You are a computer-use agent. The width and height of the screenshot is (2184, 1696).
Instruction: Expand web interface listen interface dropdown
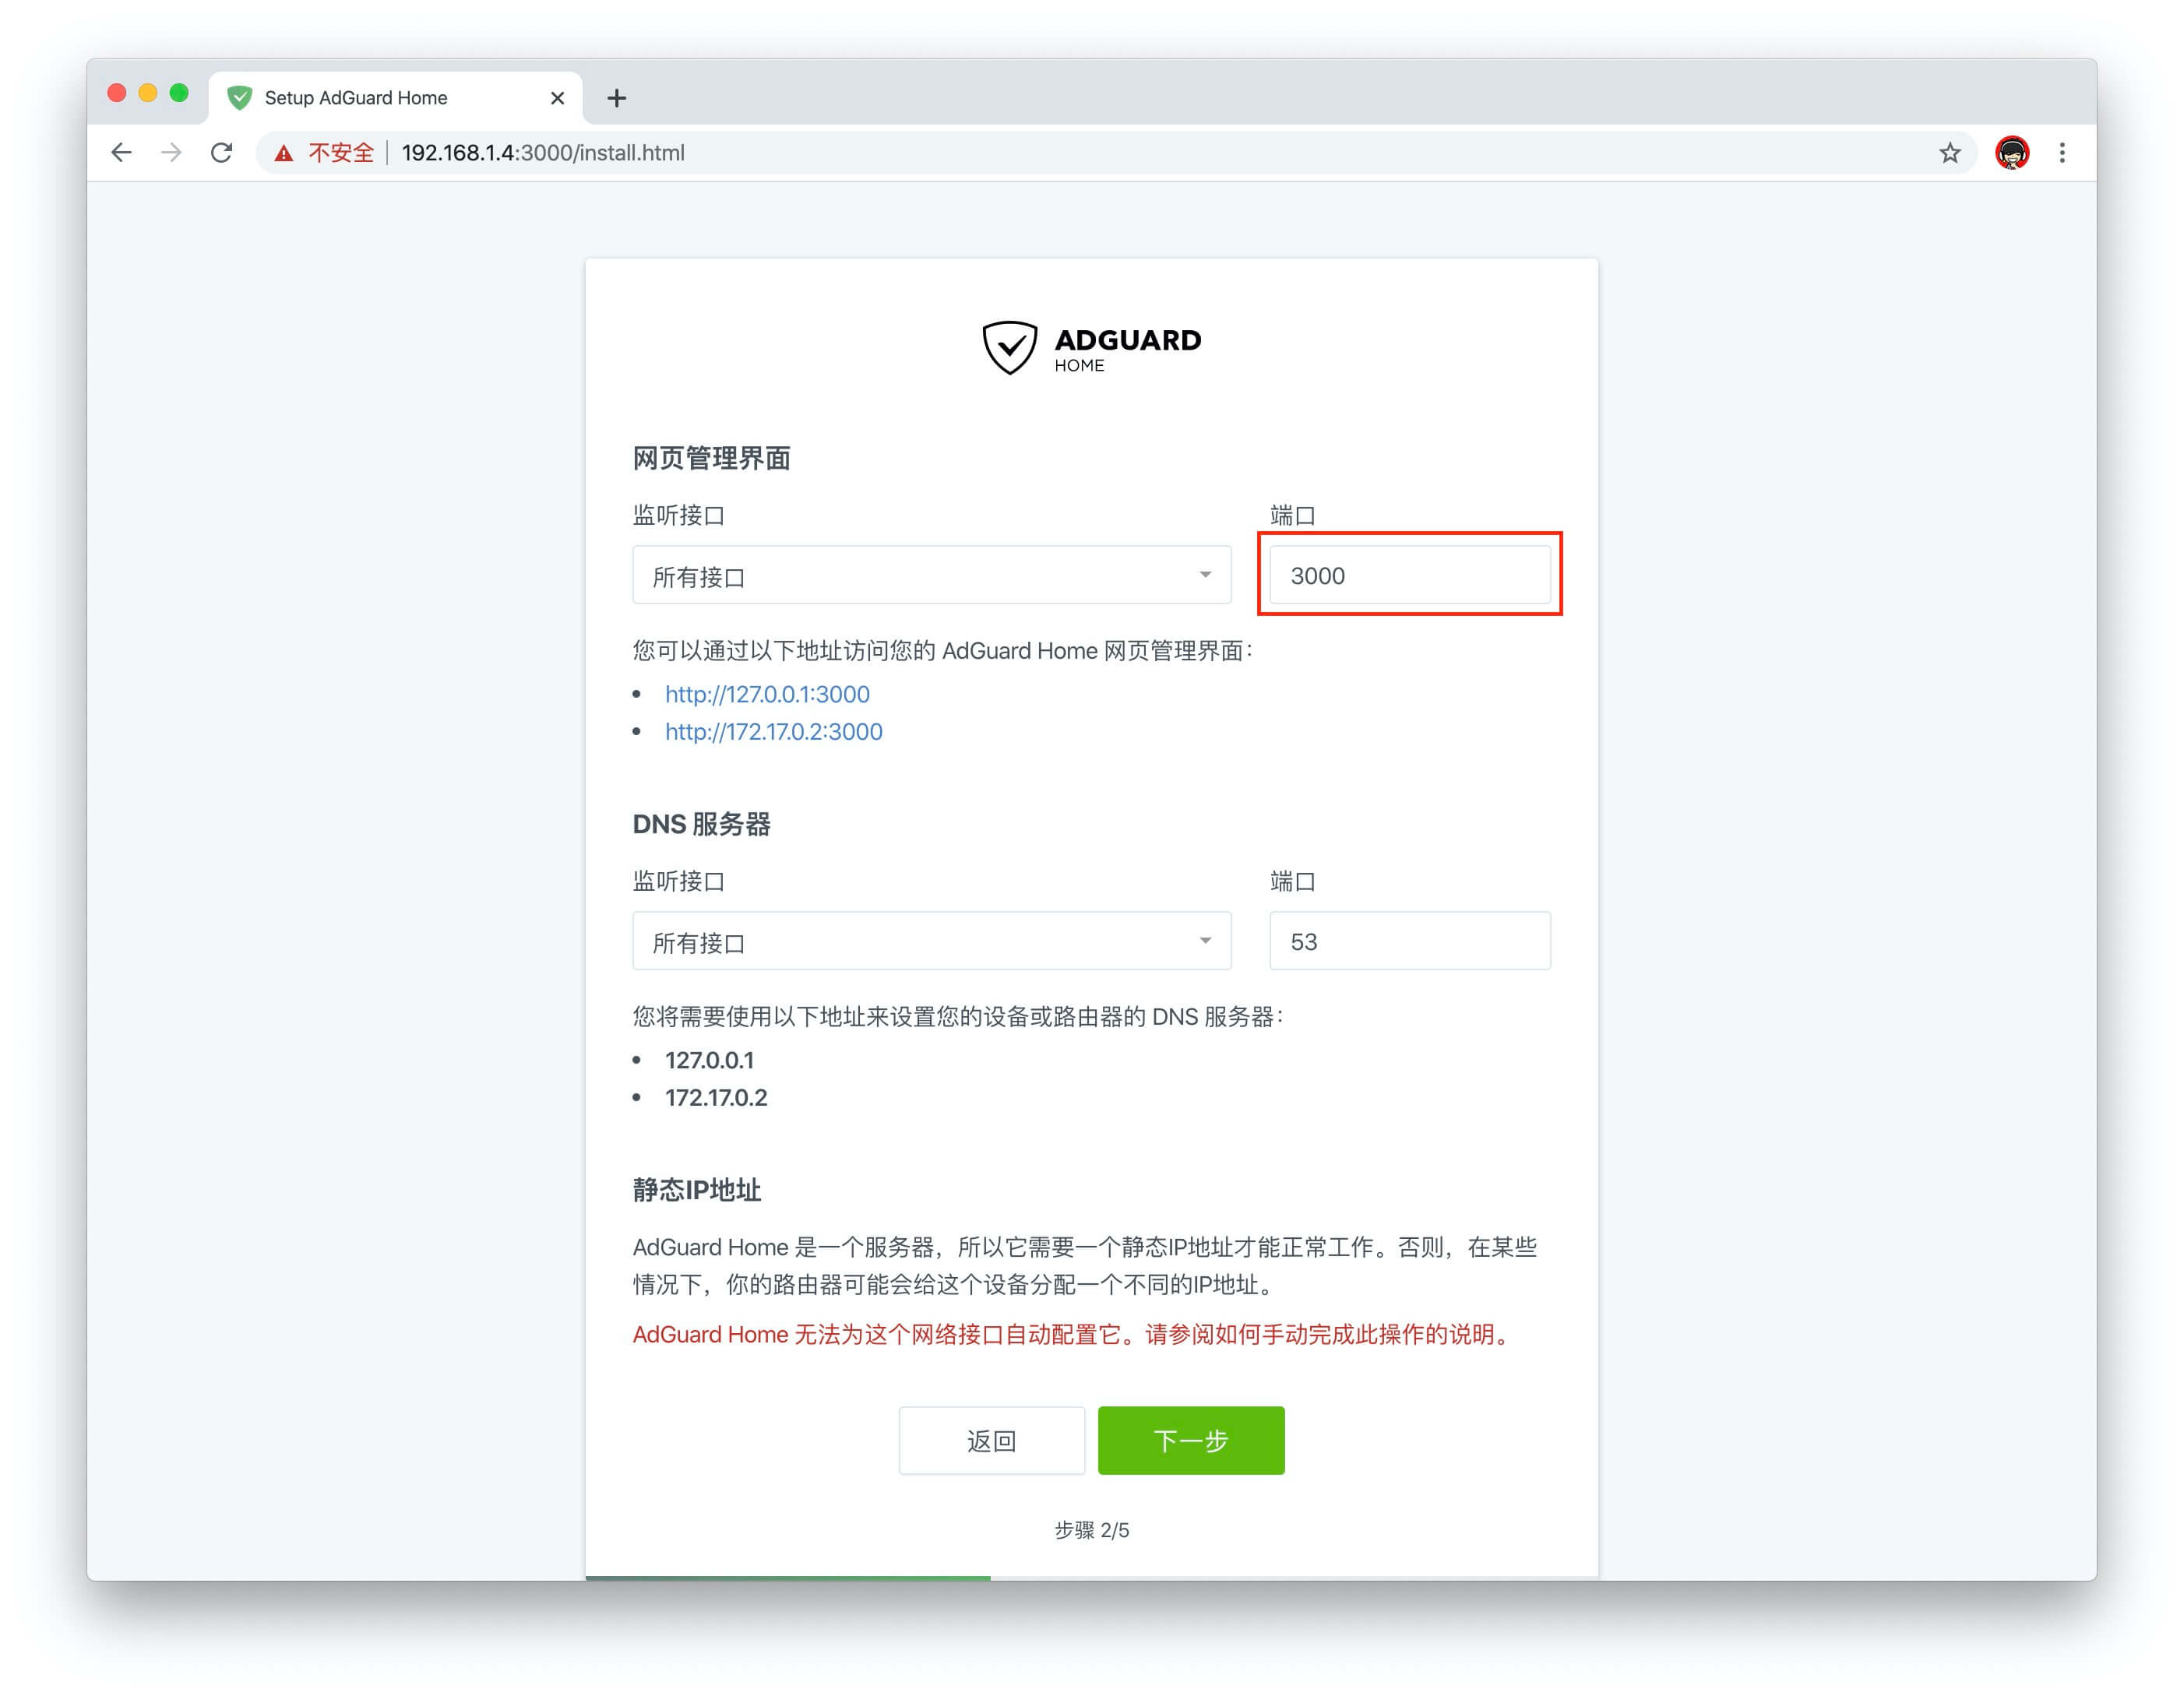[x=931, y=575]
